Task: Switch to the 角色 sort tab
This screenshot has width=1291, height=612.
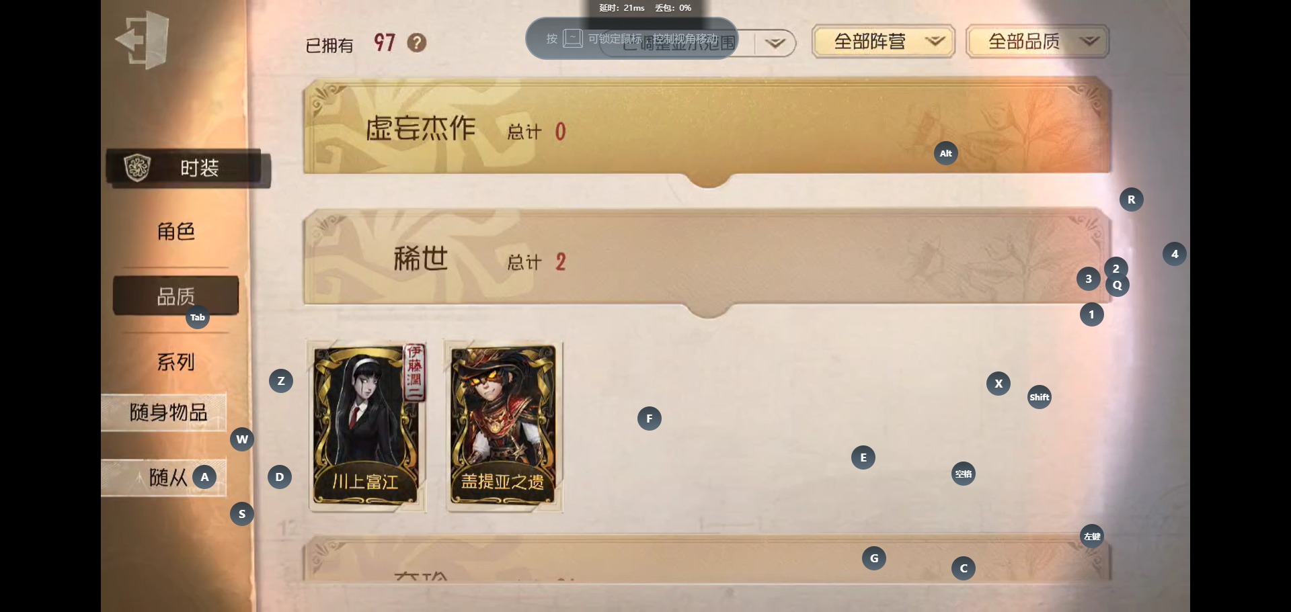Action: [176, 231]
